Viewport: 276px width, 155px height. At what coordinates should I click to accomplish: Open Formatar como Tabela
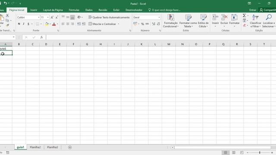pos(188,21)
